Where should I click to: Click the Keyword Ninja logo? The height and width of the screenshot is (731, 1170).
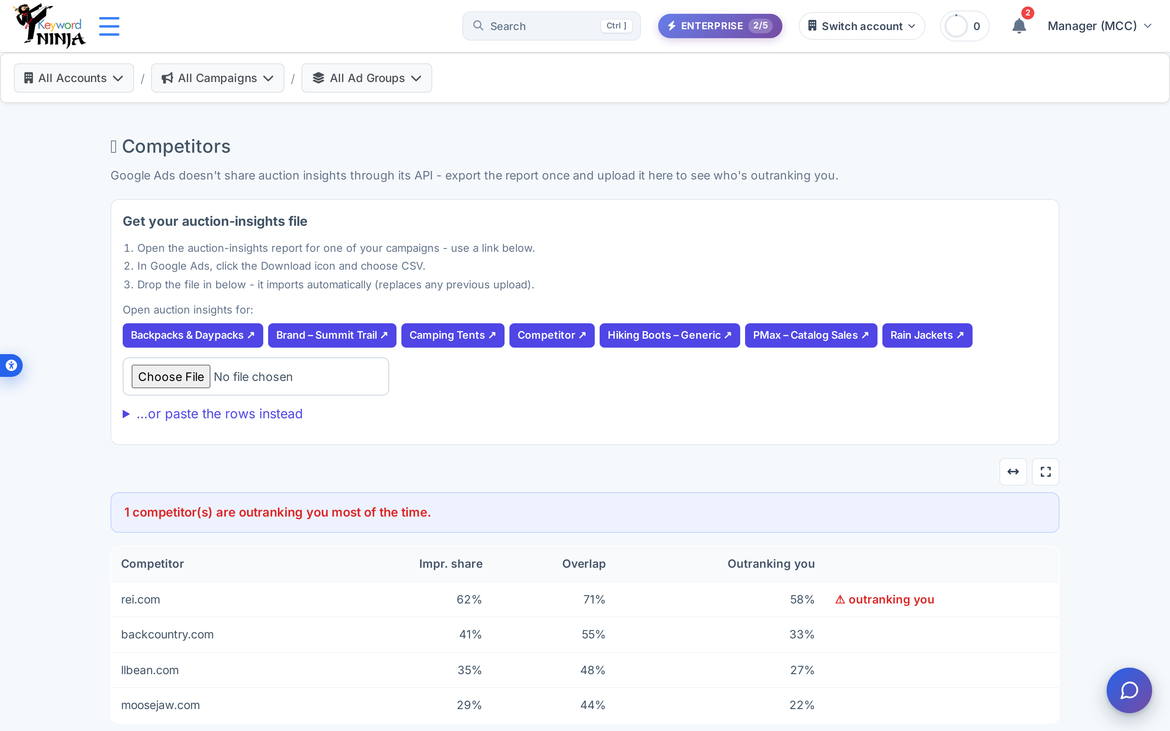coord(49,26)
